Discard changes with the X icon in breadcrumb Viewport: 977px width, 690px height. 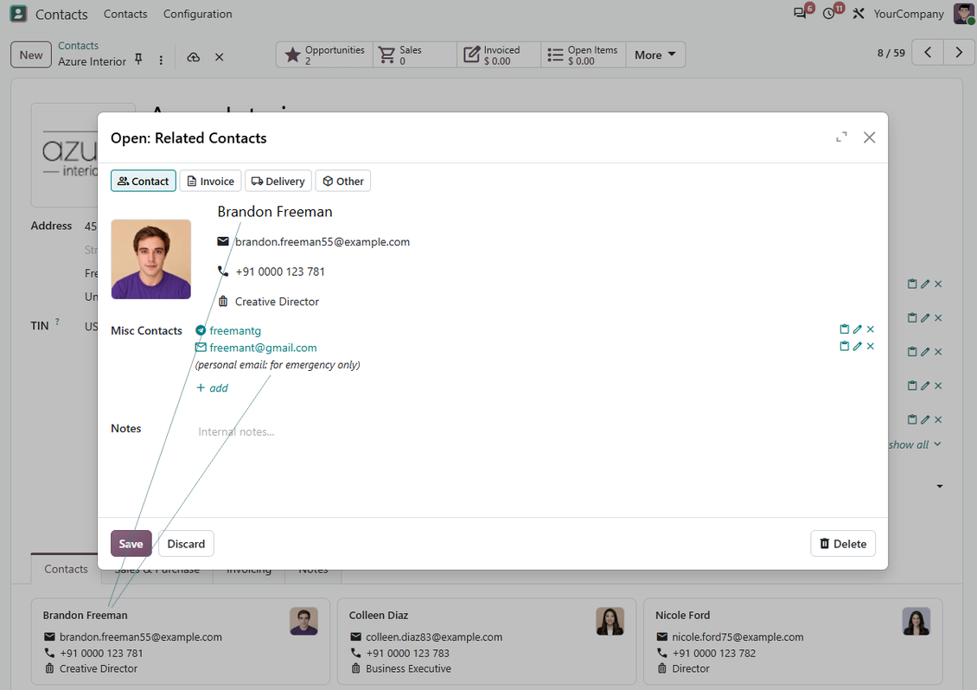tap(220, 57)
